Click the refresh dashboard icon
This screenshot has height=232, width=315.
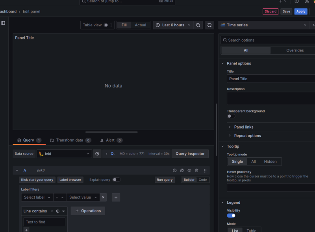point(209,25)
